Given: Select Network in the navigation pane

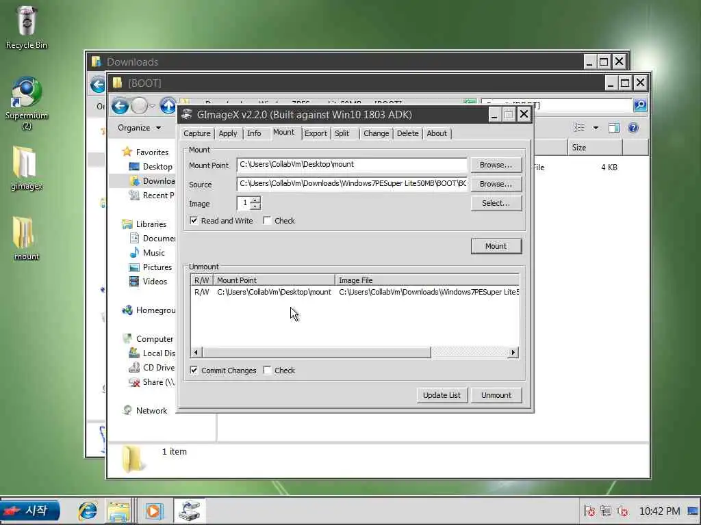Looking at the screenshot, I should [x=145, y=411].
